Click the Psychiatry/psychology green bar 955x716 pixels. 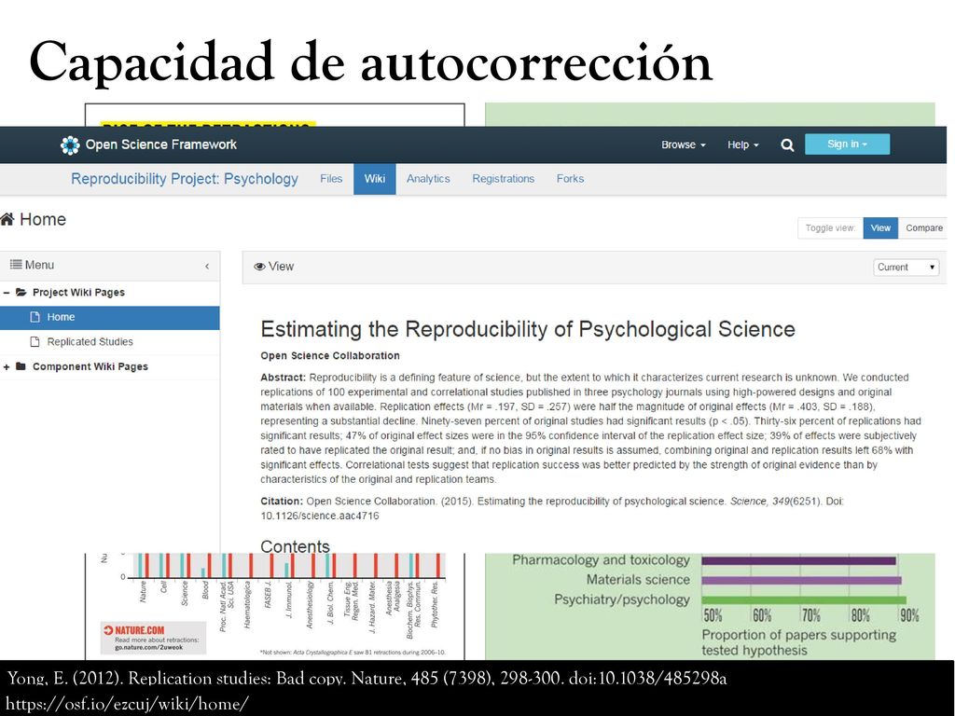pos(804,600)
